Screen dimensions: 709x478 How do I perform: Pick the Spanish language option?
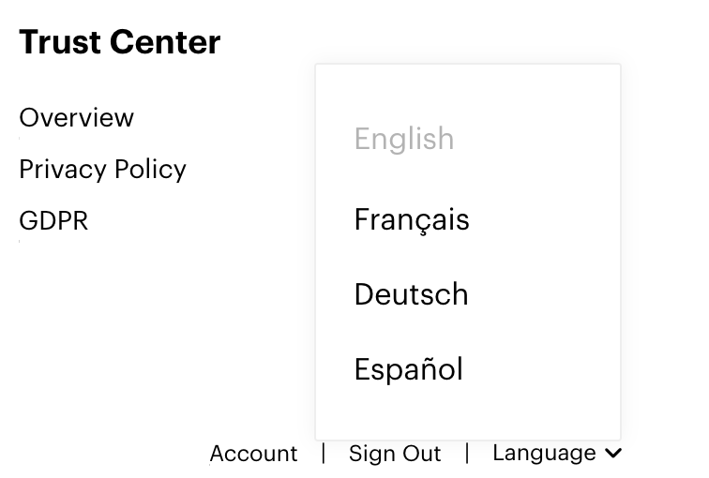[x=409, y=369]
